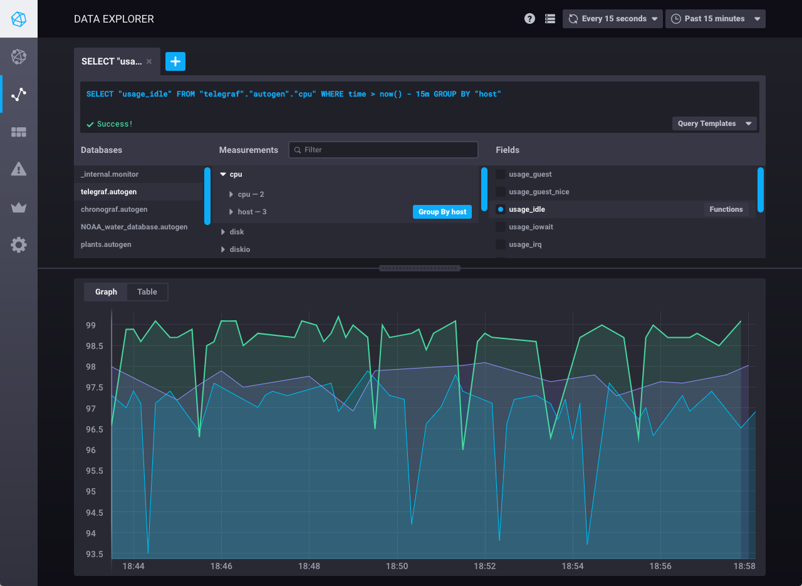Screen dimensions: 802x586
Task: Open the Alerting page
Action: point(19,169)
